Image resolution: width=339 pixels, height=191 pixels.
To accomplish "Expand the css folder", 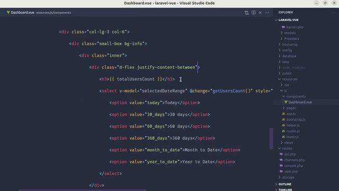I will 282,85.
